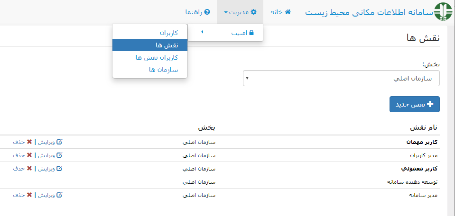Click the role name مدیر سامانه
The width and height of the screenshot is (455, 216).
click(x=423, y=195)
